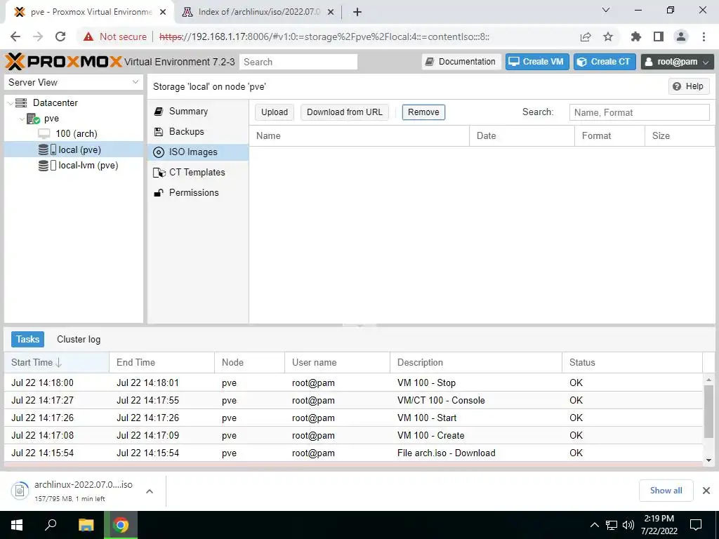Open root@pam user menu

(x=678, y=62)
